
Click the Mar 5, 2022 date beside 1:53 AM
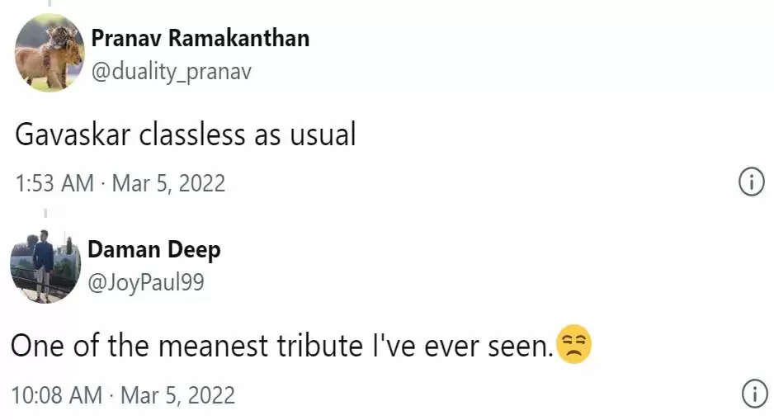click(x=168, y=183)
